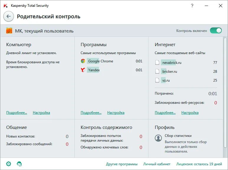Click the Лицензия: осталось 19 дней link

point(199,164)
